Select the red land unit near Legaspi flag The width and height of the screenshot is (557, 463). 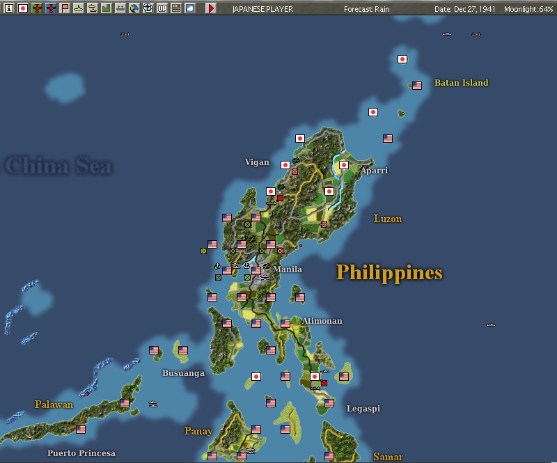(324, 383)
